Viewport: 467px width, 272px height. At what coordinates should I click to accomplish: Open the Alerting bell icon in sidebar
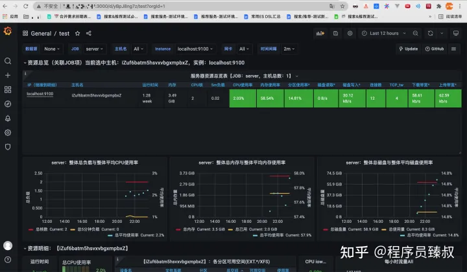[8, 119]
